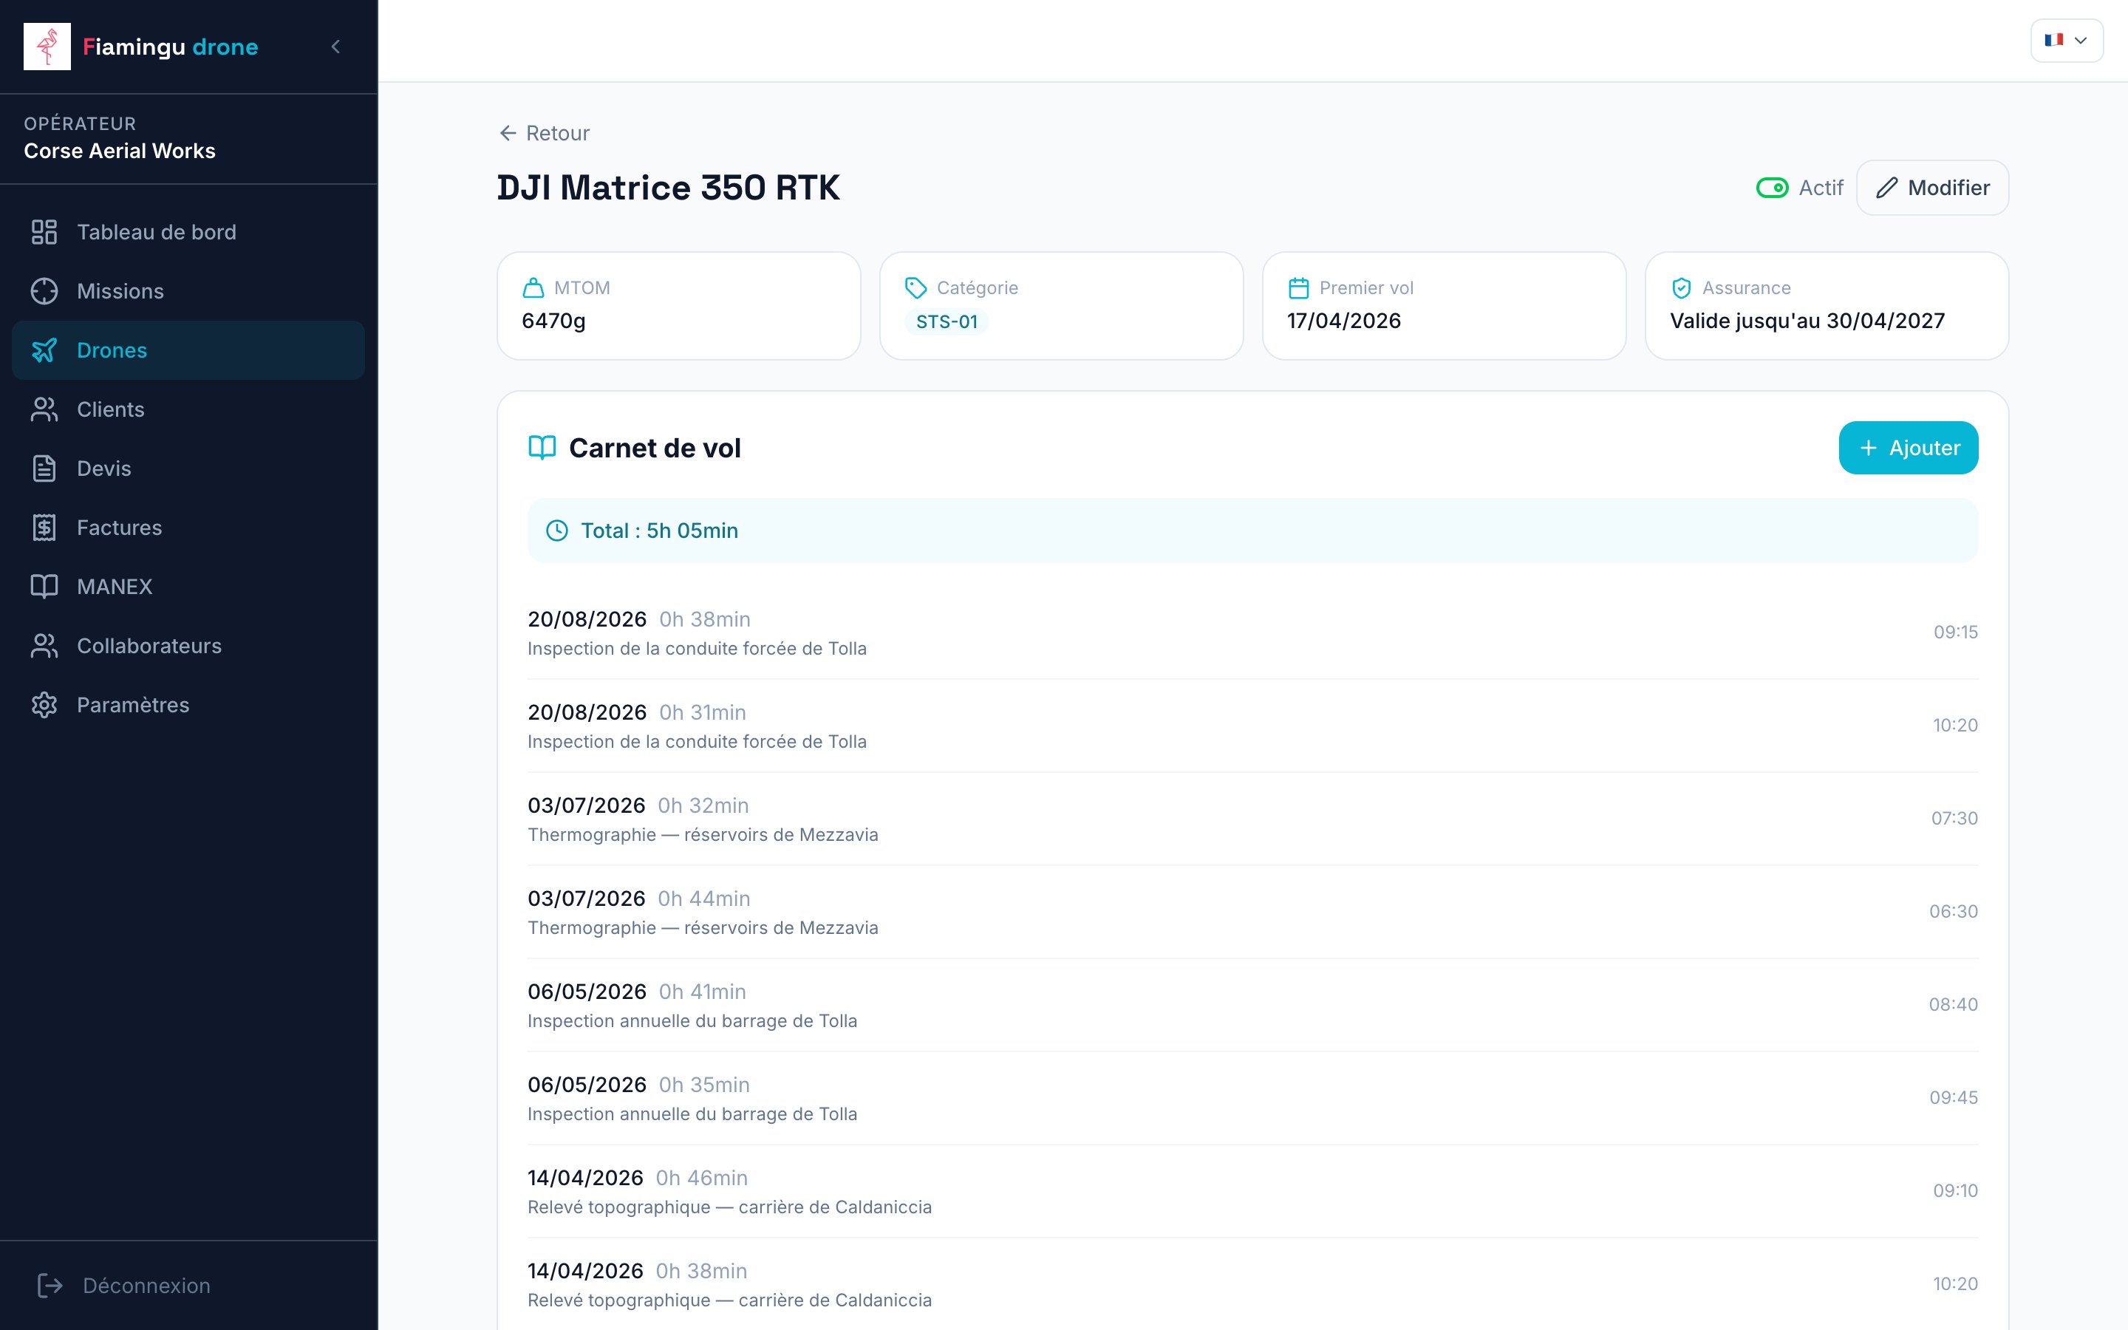Click the Clients people icon

click(x=44, y=409)
